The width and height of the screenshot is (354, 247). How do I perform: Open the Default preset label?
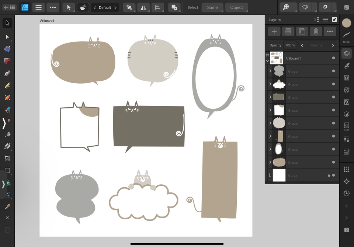pyautogui.click(x=105, y=7)
